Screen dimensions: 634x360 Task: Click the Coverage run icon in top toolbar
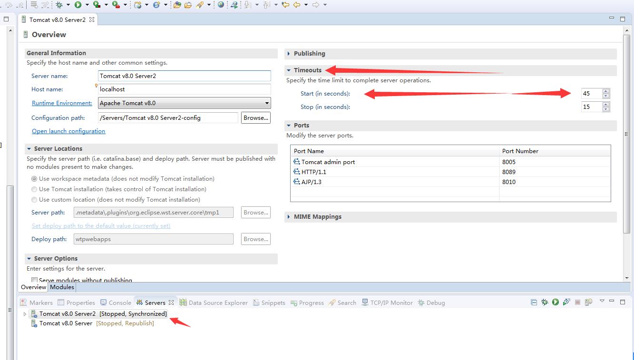click(97, 5)
